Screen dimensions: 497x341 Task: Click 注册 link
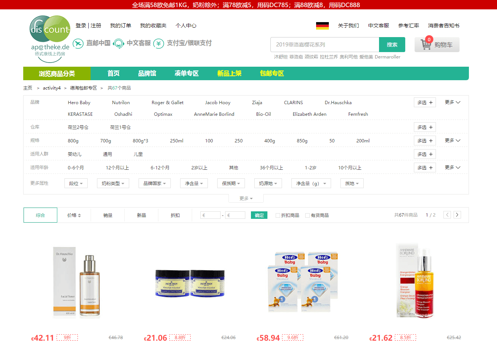[96, 25]
